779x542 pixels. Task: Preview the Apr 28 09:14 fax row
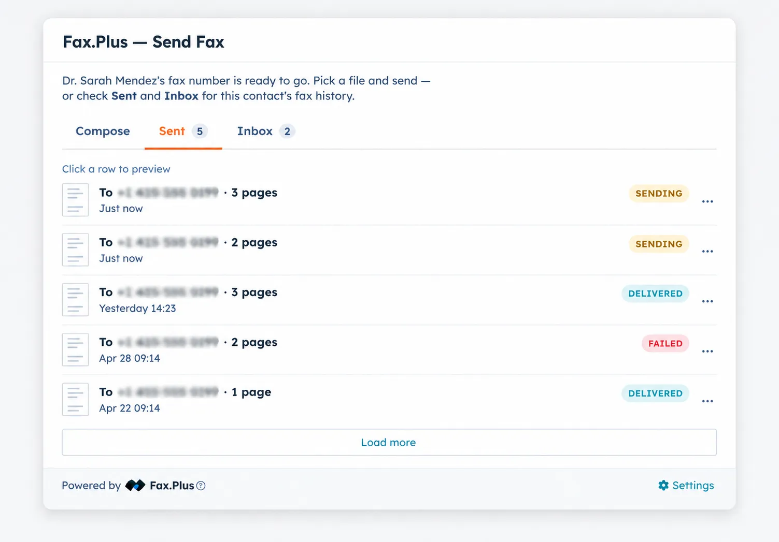(389, 350)
